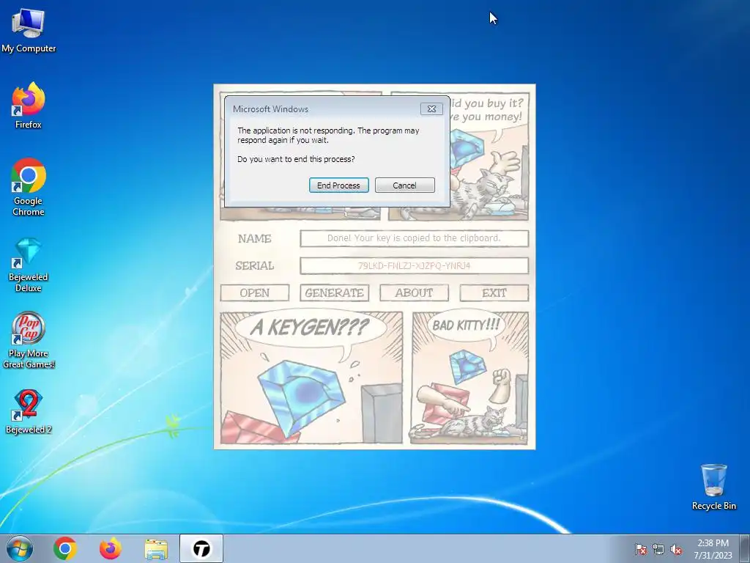750x563 pixels.
Task: Click the muted volume tray icon
Action: pyautogui.click(x=676, y=549)
